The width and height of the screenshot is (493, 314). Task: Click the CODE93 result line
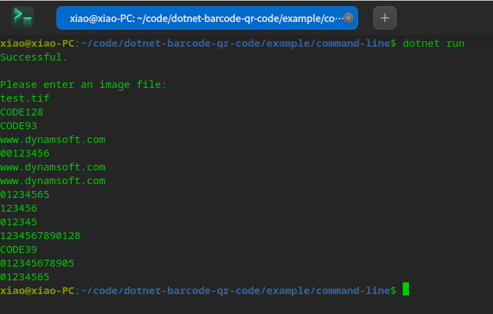click(x=19, y=126)
